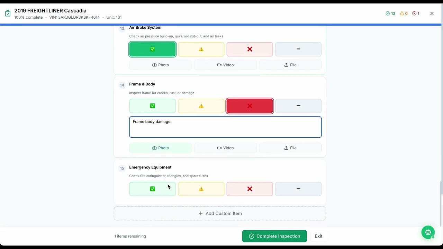
Task: Click item number 14 badge
Action: 122,85
